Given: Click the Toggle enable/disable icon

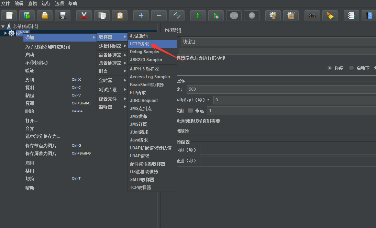Looking at the screenshot, I should [177, 15].
